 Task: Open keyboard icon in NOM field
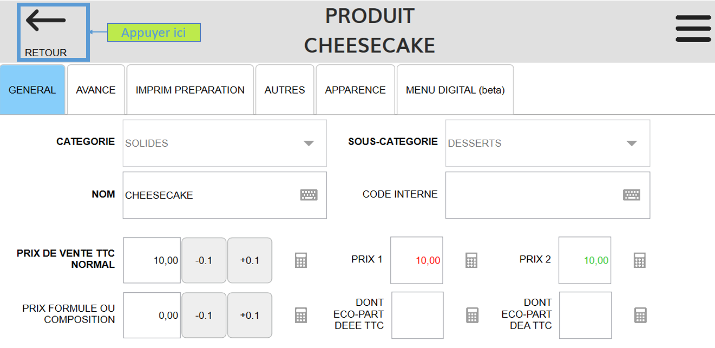309,195
